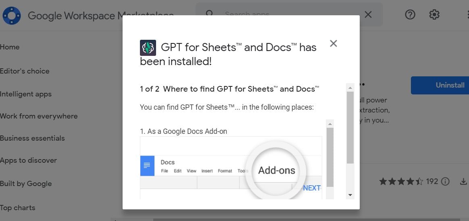Viewport: 469px width, 221px height.
Task: Open Apps to discover category
Action: (x=28, y=160)
